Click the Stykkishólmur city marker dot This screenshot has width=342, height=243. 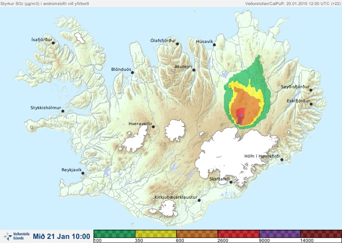pyautogui.click(x=63, y=111)
